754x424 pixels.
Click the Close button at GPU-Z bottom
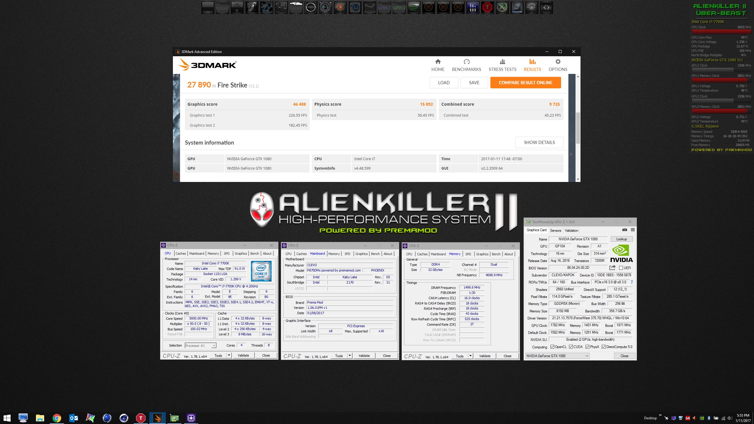tap(624, 356)
